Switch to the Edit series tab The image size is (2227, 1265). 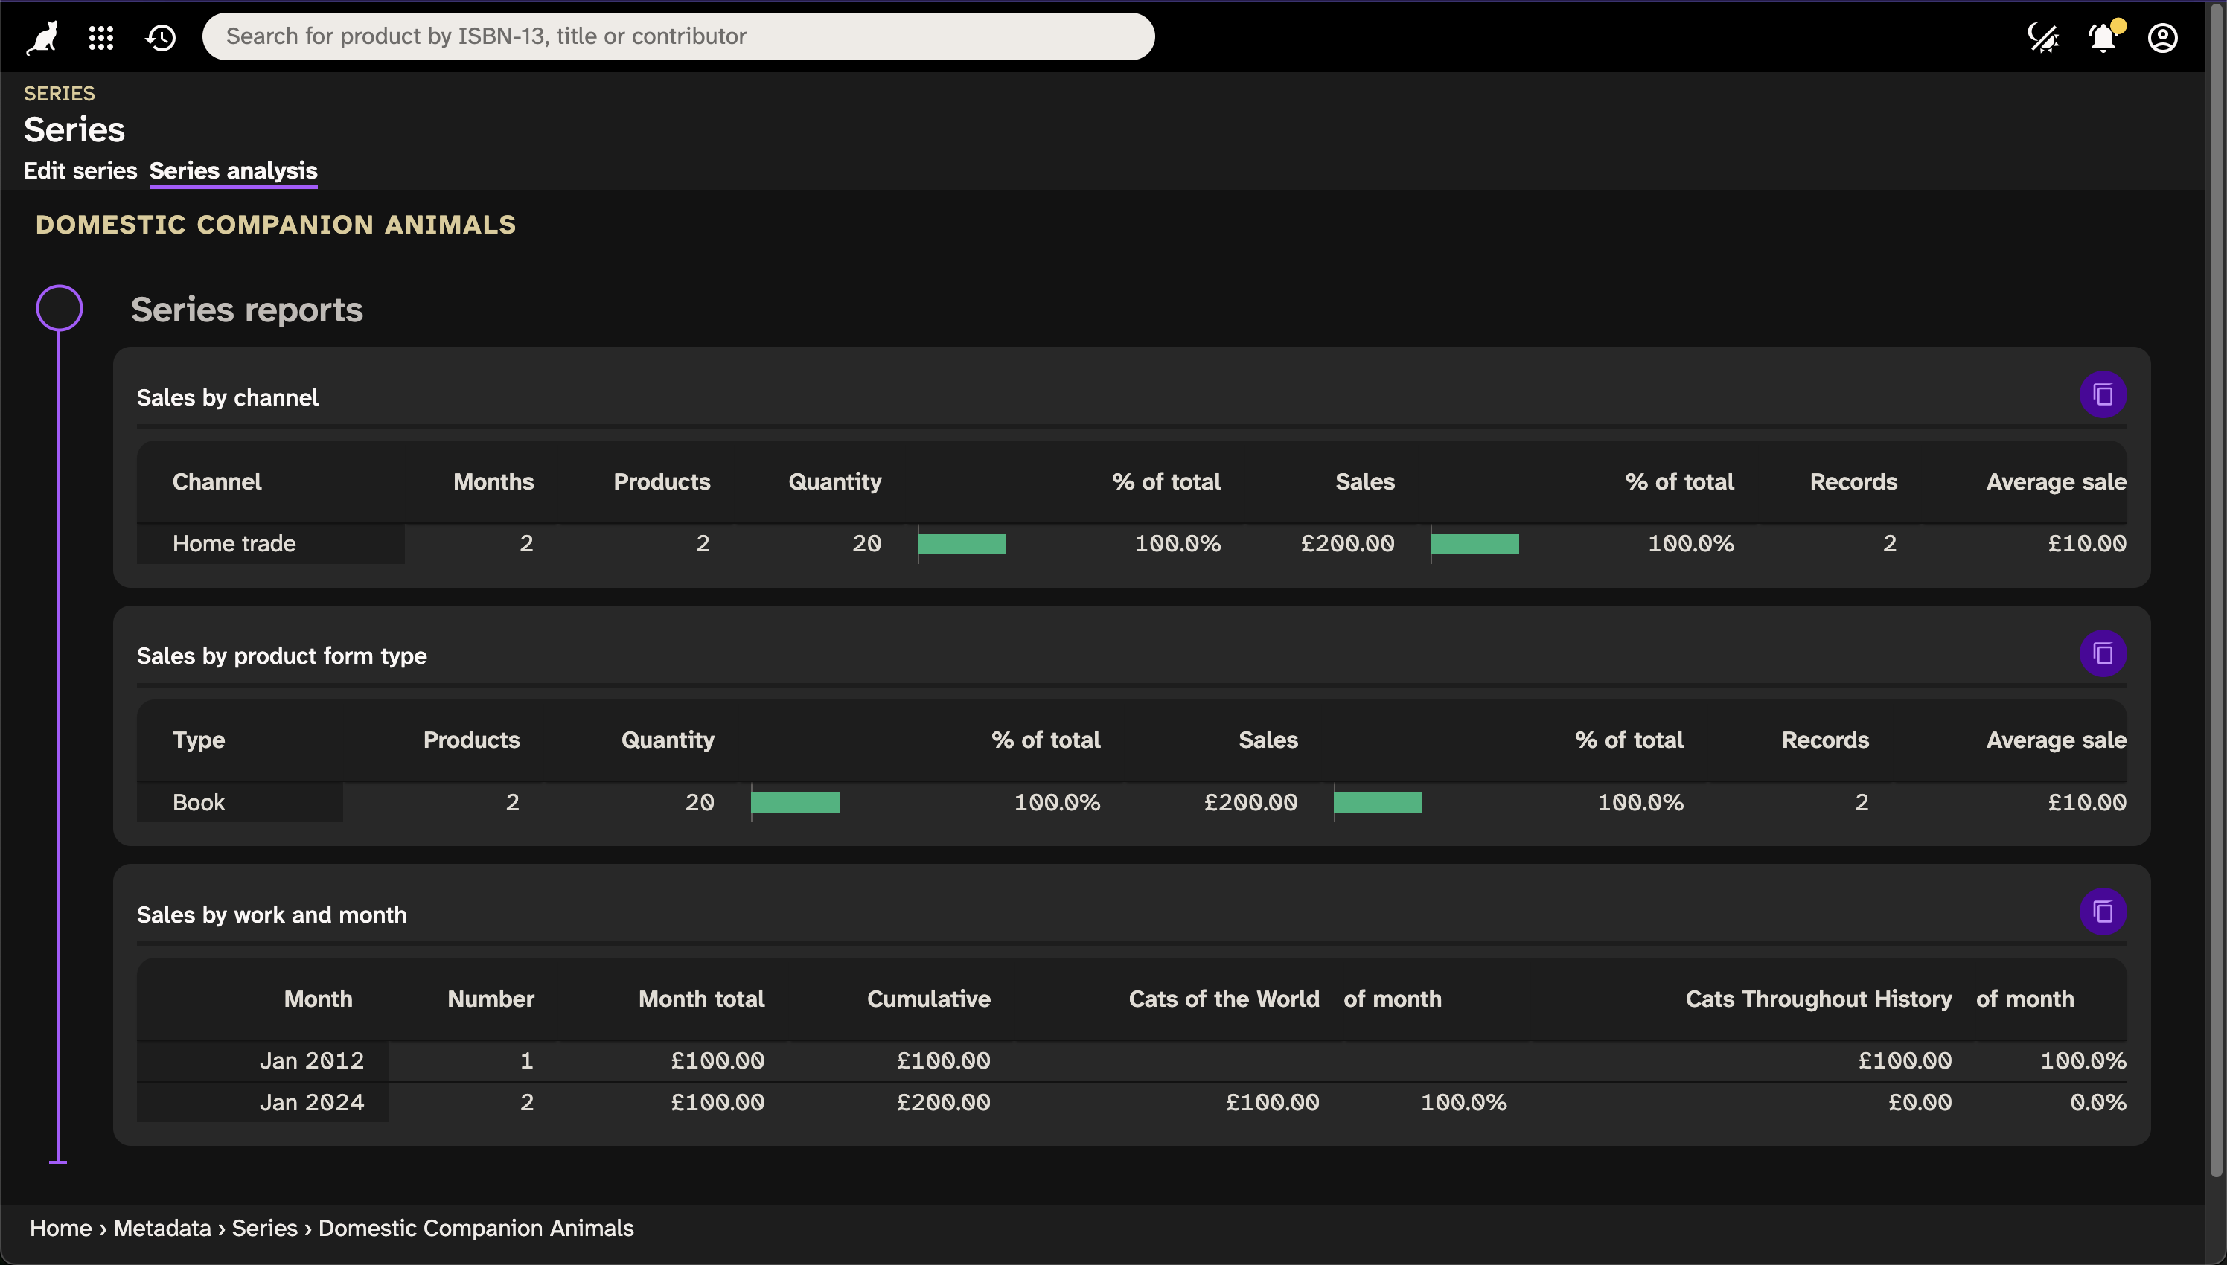click(x=80, y=170)
